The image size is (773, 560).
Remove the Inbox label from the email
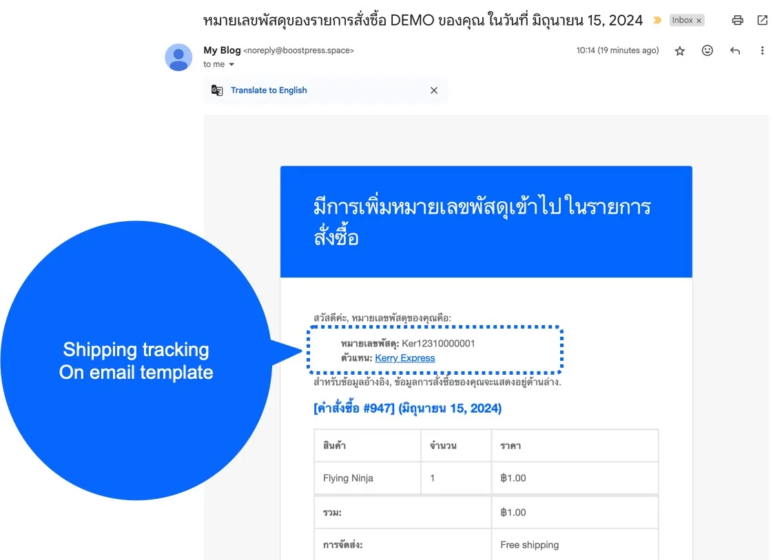click(699, 21)
